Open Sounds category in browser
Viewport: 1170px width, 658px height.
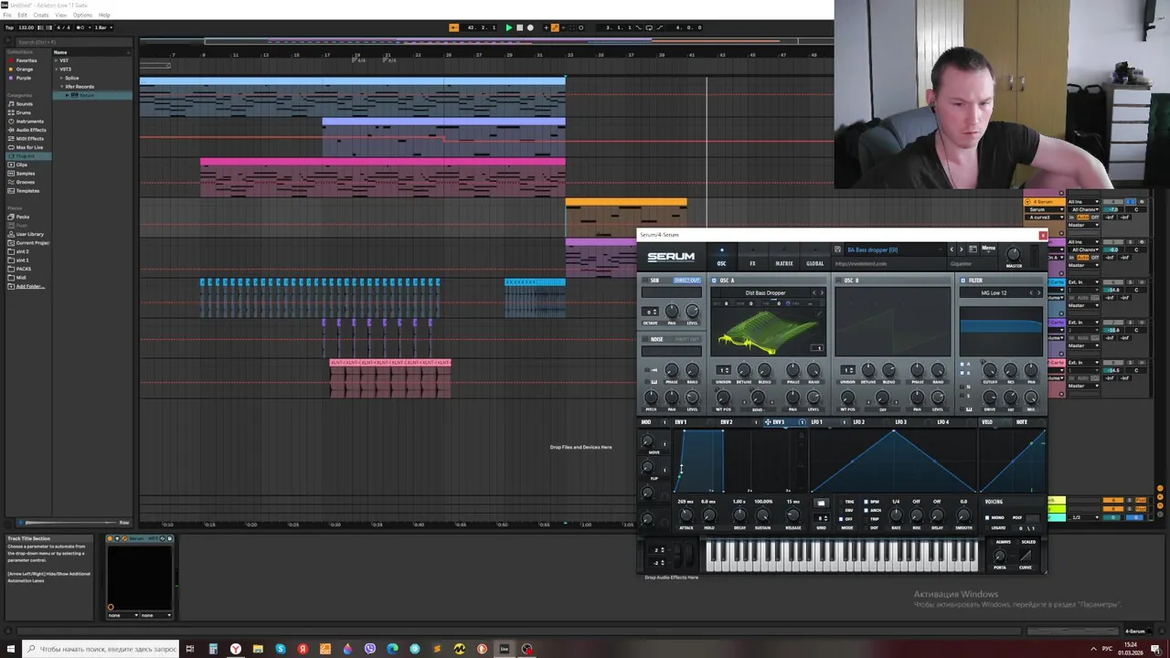tap(24, 104)
